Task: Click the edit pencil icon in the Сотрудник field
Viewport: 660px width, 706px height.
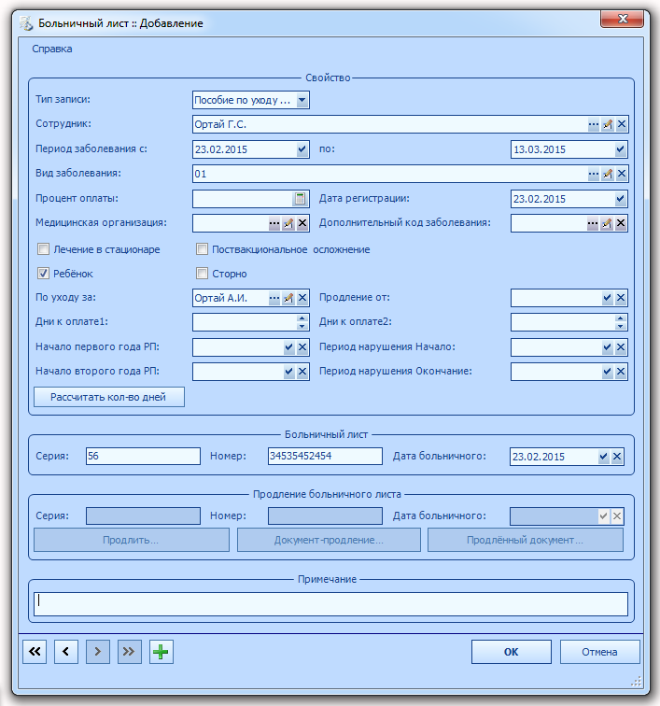Action: (608, 124)
